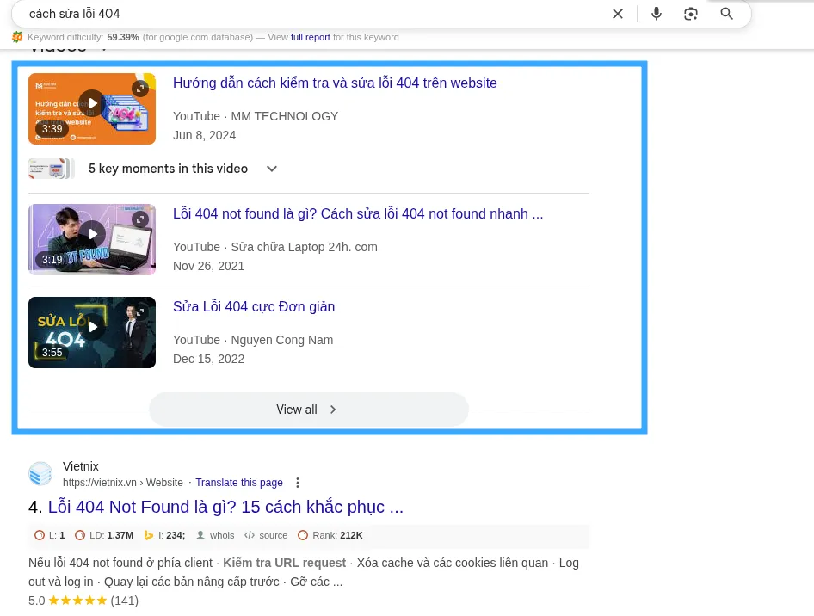
Task: Click the voice search microphone icon
Action: (x=656, y=13)
